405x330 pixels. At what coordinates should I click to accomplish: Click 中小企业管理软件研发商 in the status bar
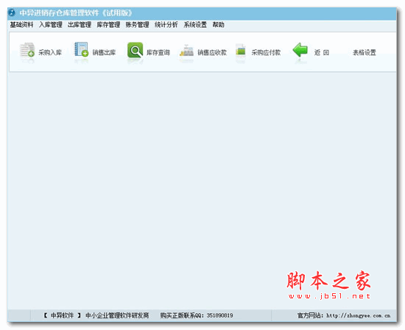[117, 315]
